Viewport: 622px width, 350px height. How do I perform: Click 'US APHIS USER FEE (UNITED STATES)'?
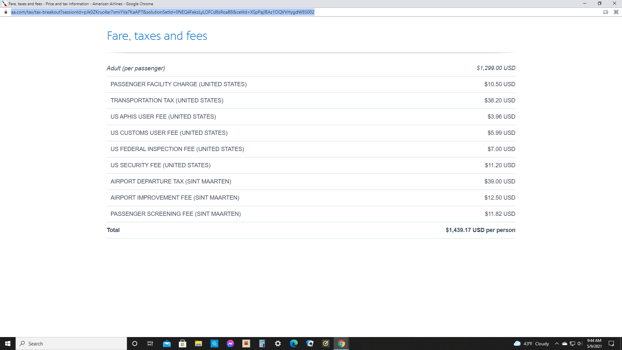pos(163,117)
